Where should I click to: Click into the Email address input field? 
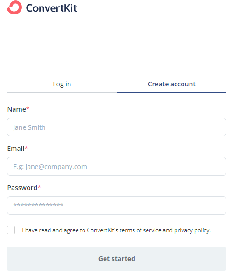(117, 166)
